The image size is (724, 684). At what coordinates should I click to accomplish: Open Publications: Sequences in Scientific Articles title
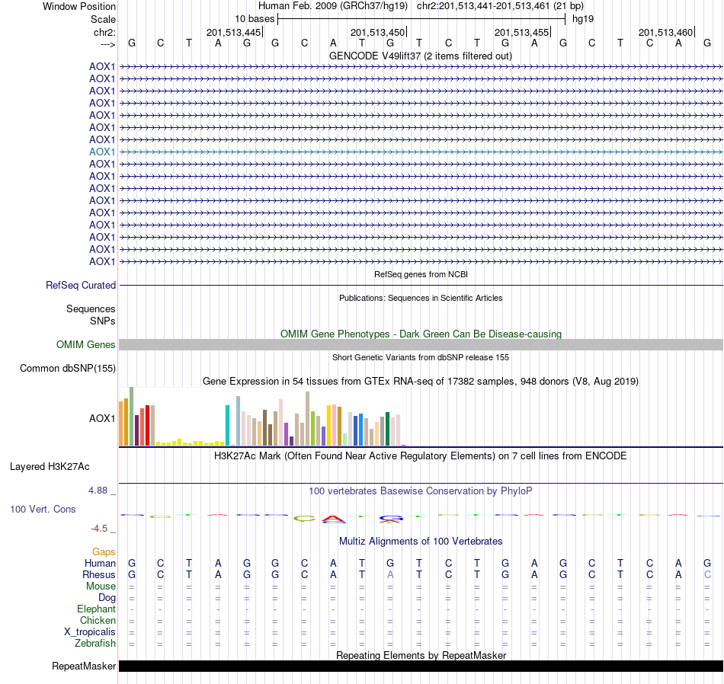click(x=421, y=298)
